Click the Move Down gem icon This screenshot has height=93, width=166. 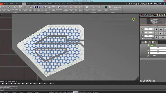pyautogui.click(x=46, y=8)
